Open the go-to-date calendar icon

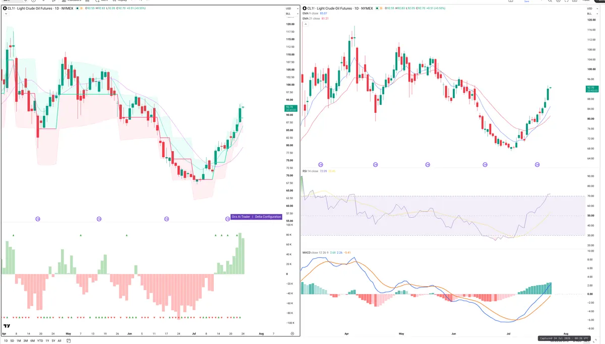(x=69, y=340)
